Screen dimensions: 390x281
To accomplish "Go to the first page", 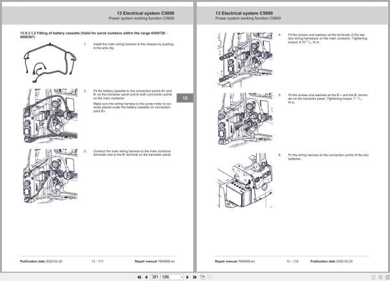I will tap(139, 277).
